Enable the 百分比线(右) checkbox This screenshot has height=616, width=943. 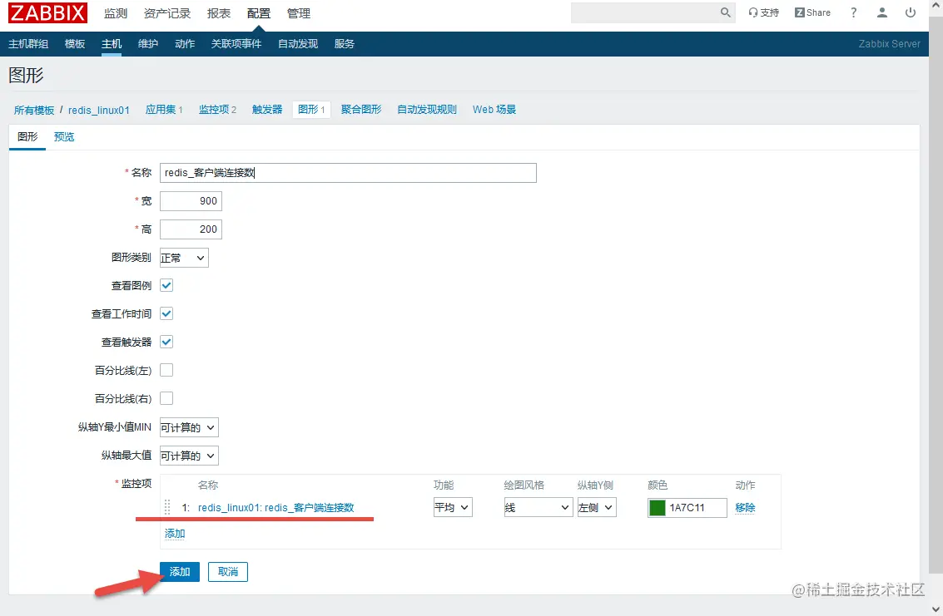(x=166, y=398)
